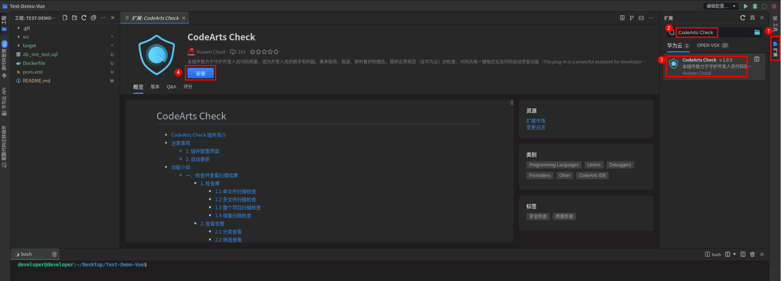Open 2.1 分类查看 link
781x281 pixels.
(228, 232)
